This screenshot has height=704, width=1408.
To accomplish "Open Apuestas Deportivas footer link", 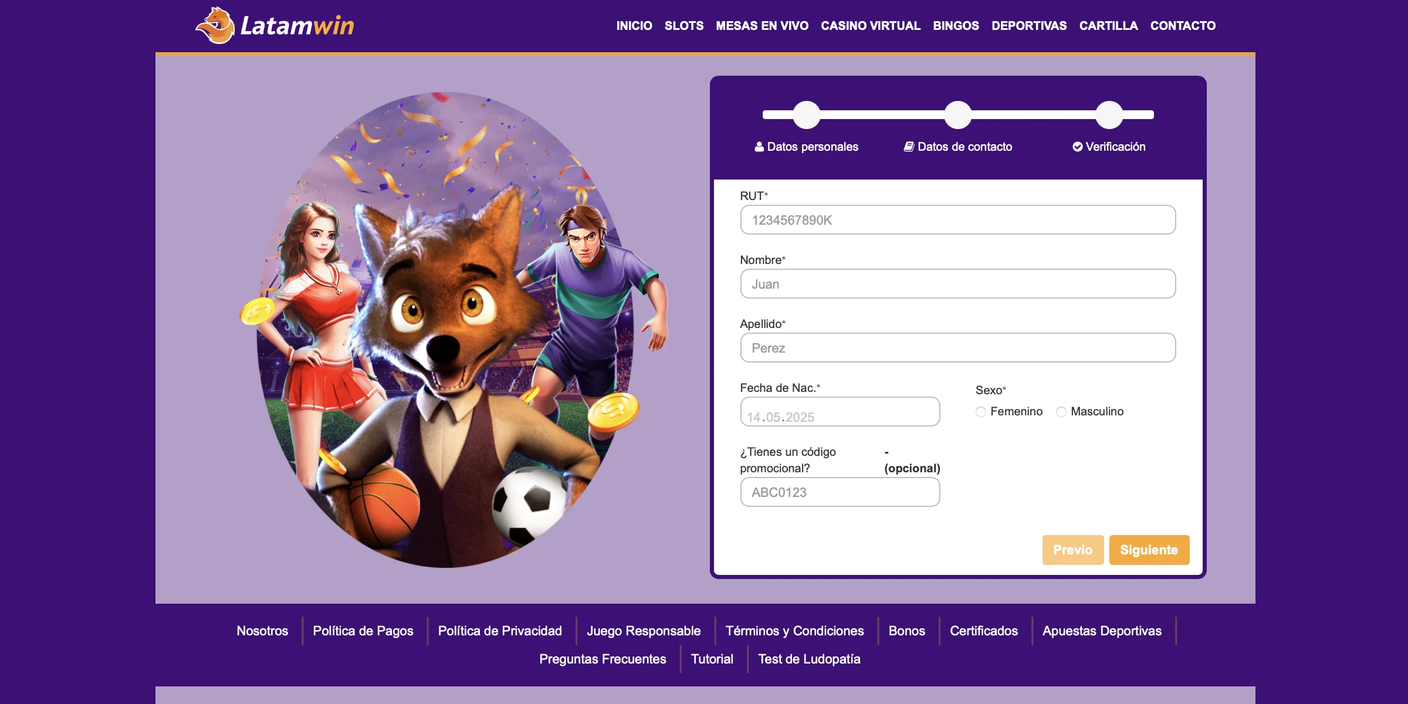I will click(1102, 631).
